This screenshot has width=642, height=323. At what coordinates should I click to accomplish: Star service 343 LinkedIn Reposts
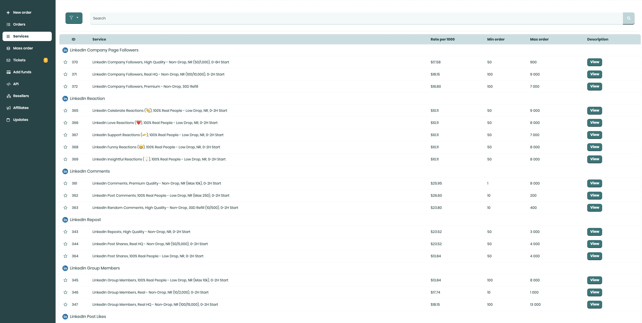coord(65,232)
